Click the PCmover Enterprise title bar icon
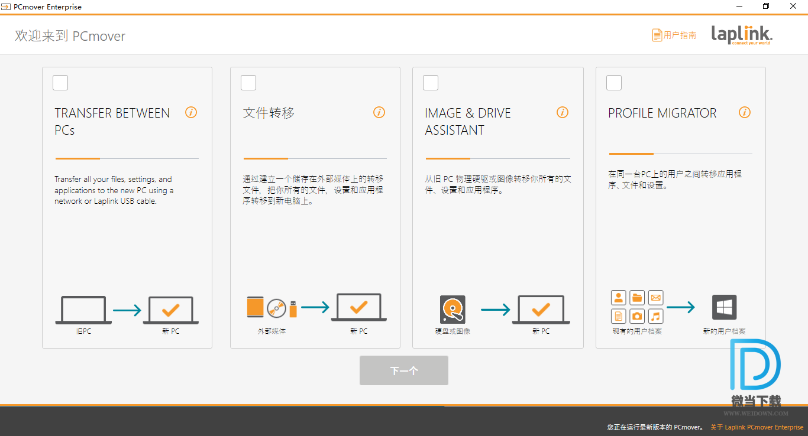 click(x=6, y=6)
